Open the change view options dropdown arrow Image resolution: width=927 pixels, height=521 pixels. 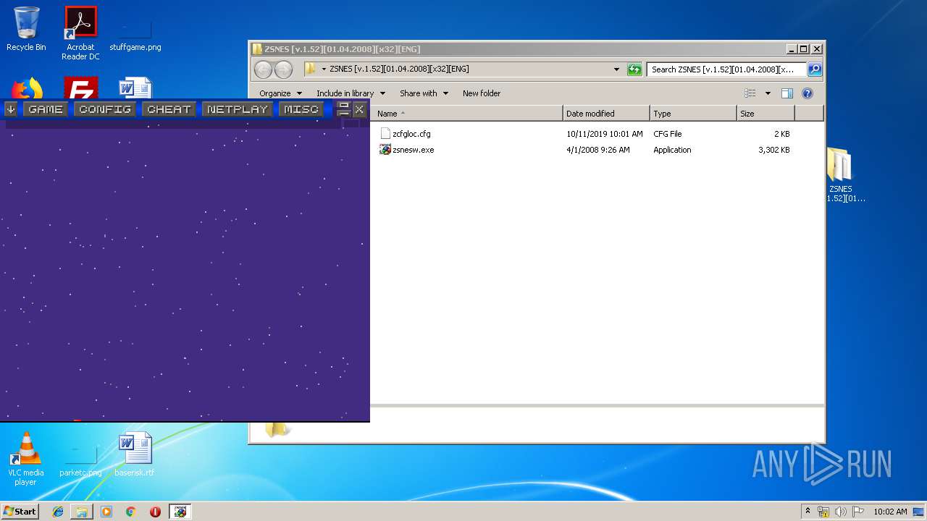pos(768,93)
